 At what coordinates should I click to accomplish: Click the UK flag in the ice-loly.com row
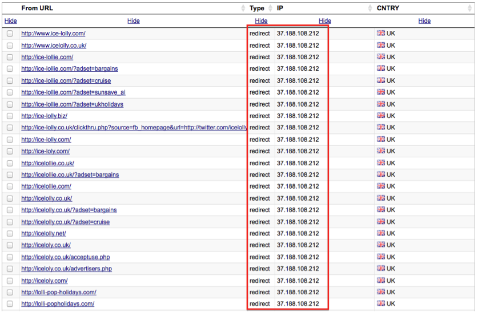tap(381, 151)
